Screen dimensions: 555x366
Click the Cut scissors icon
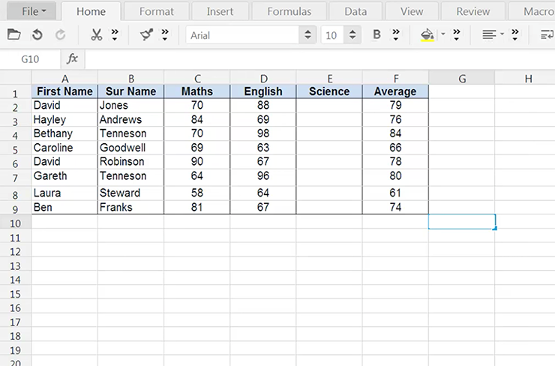pyautogui.click(x=96, y=35)
